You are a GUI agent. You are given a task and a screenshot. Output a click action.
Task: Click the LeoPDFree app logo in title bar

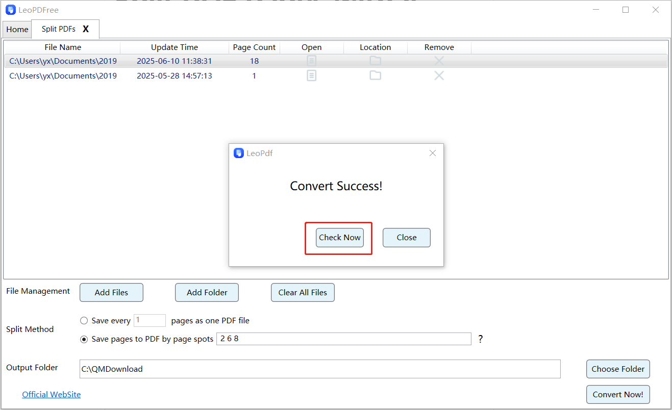click(x=10, y=10)
